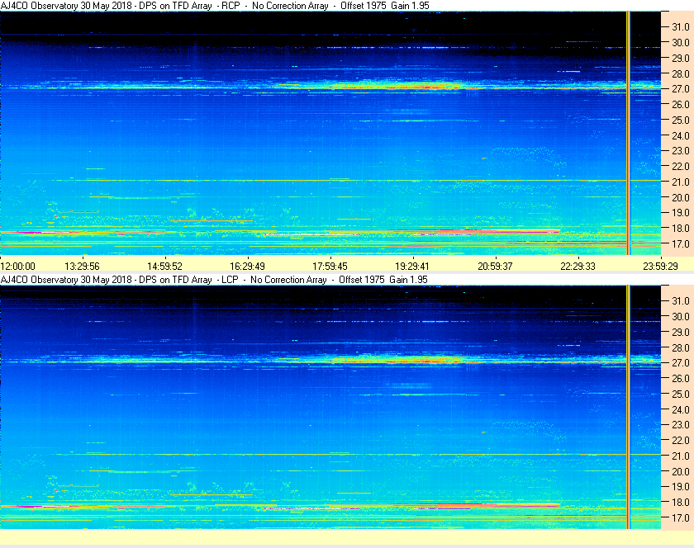Pick 27.0 frequency label in RCP panel

tap(681, 89)
